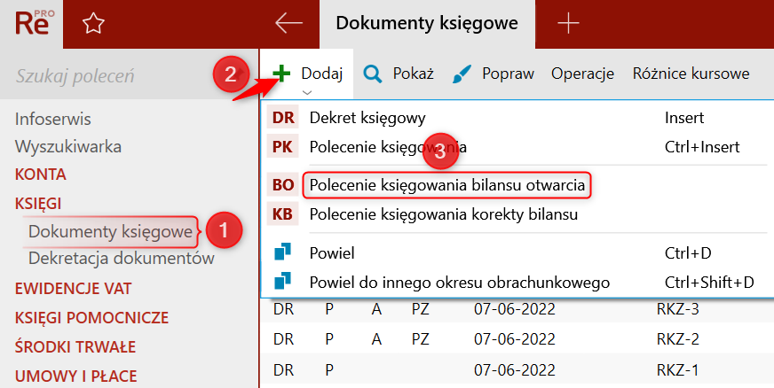
Task: Open Infoserwis in the sidebar
Action: [53, 120]
